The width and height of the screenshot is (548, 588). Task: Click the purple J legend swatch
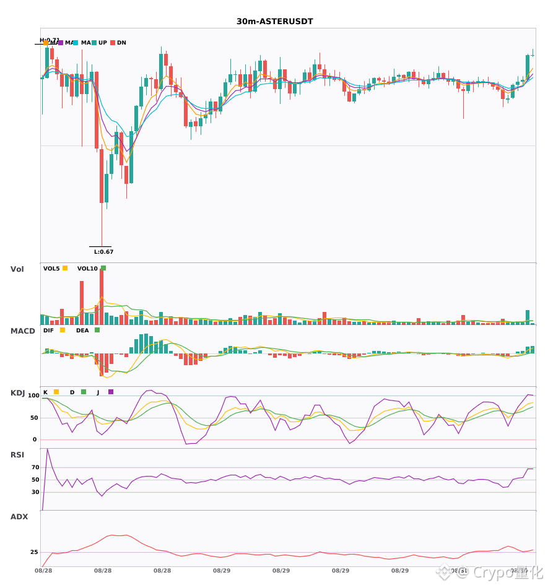pyautogui.click(x=111, y=392)
